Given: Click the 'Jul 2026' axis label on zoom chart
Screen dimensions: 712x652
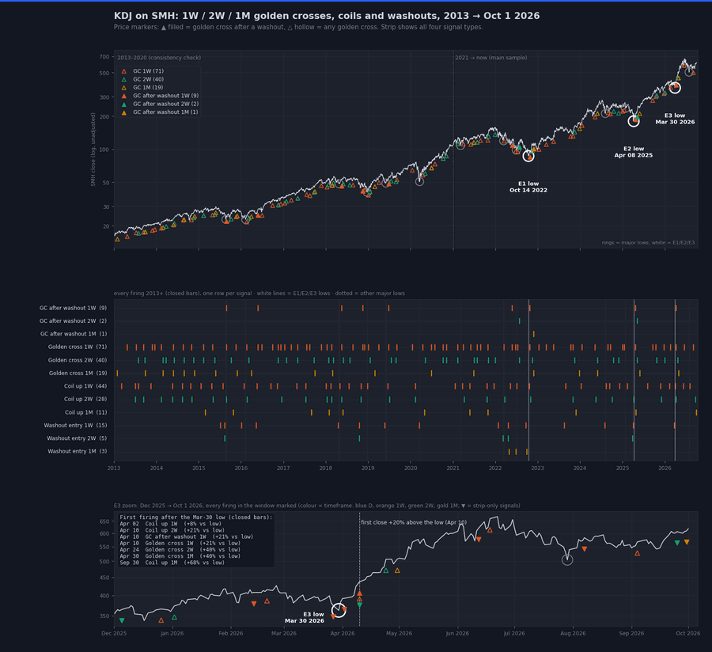Looking at the screenshot, I should point(514,633).
